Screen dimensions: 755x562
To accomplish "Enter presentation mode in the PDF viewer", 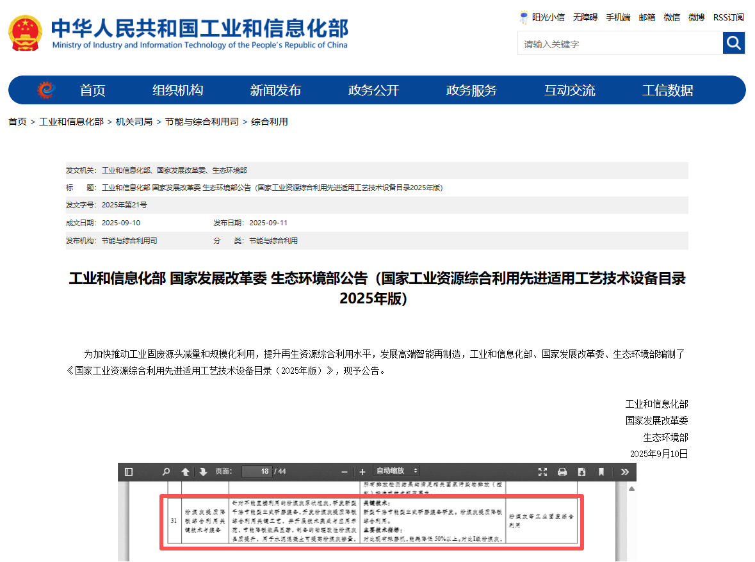I will [x=543, y=472].
